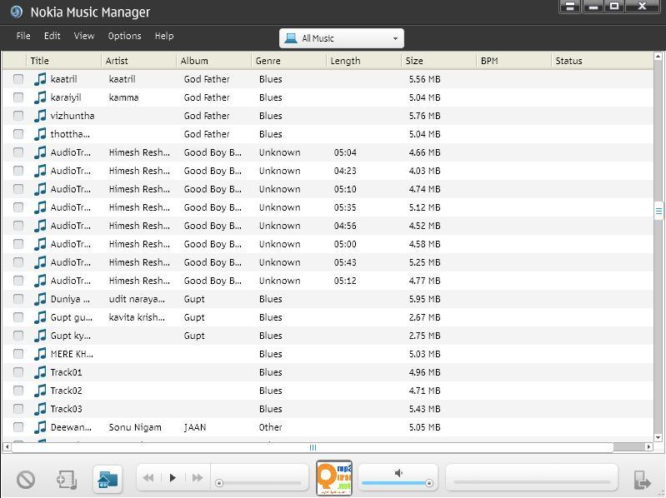
Task: Select the "JAAN" album cell
Action: coord(195,427)
